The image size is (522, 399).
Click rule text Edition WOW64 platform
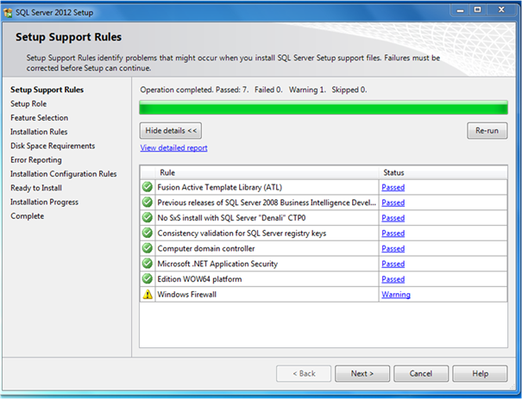pyautogui.click(x=200, y=279)
